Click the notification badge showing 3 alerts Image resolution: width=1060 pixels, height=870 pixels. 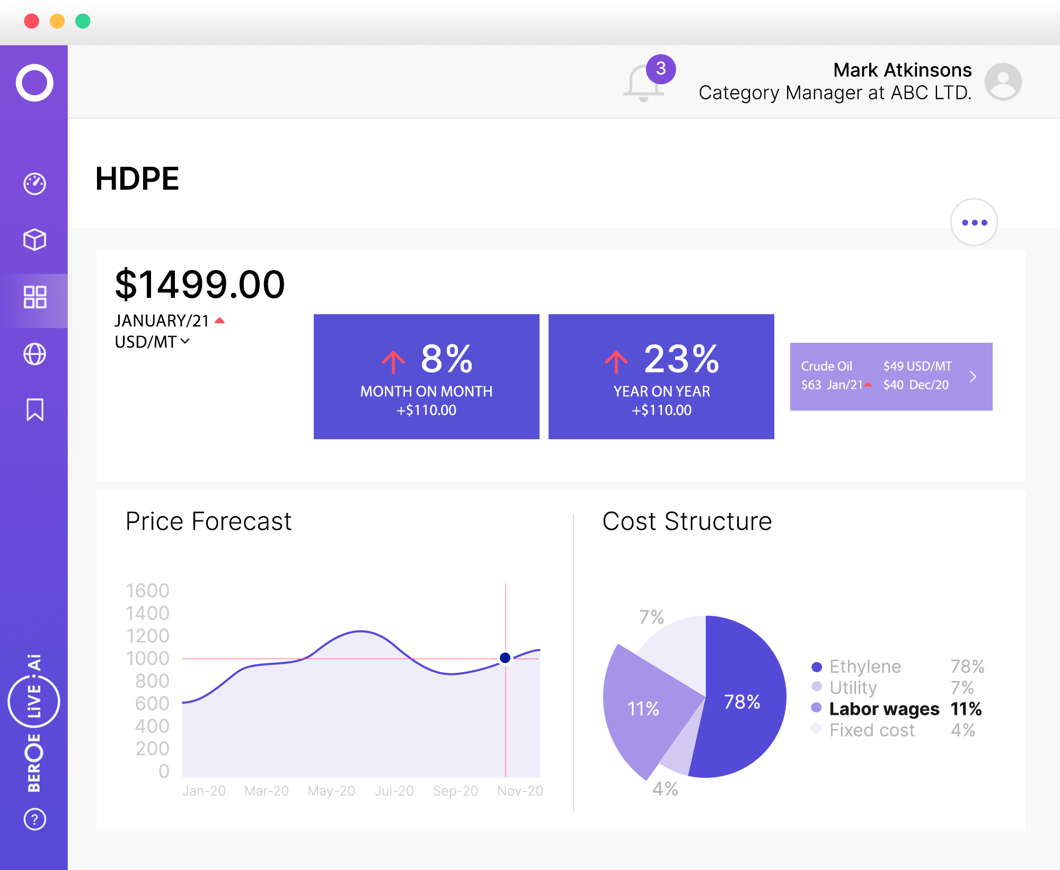pos(659,66)
